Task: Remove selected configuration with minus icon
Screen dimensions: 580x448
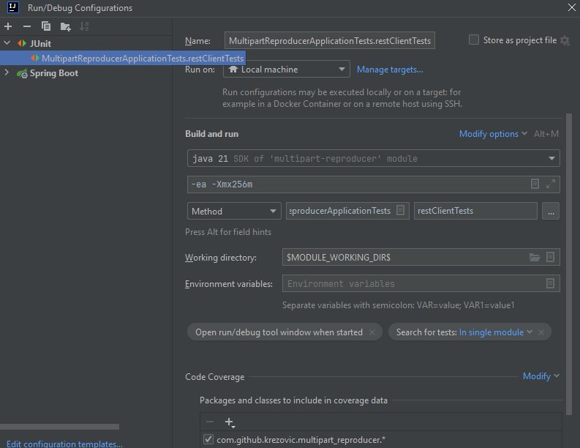Action: (27, 26)
